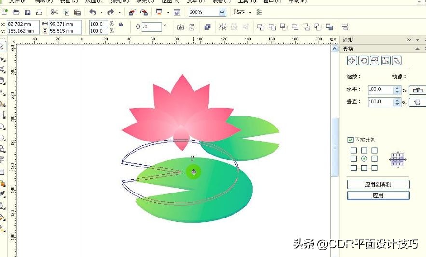Viewport: 426px width, 257px height.
Task: Show the welcome screen icon
Action: [x=177, y=12]
